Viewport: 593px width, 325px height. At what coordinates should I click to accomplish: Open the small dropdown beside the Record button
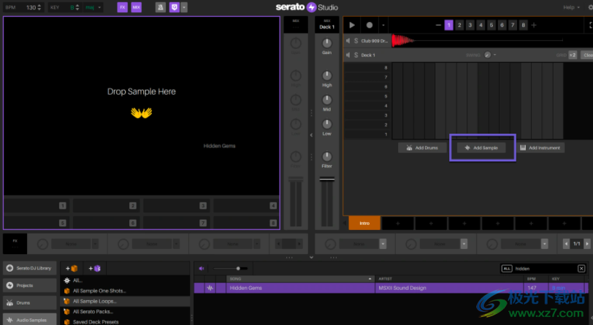pyautogui.click(x=383, y=26)
